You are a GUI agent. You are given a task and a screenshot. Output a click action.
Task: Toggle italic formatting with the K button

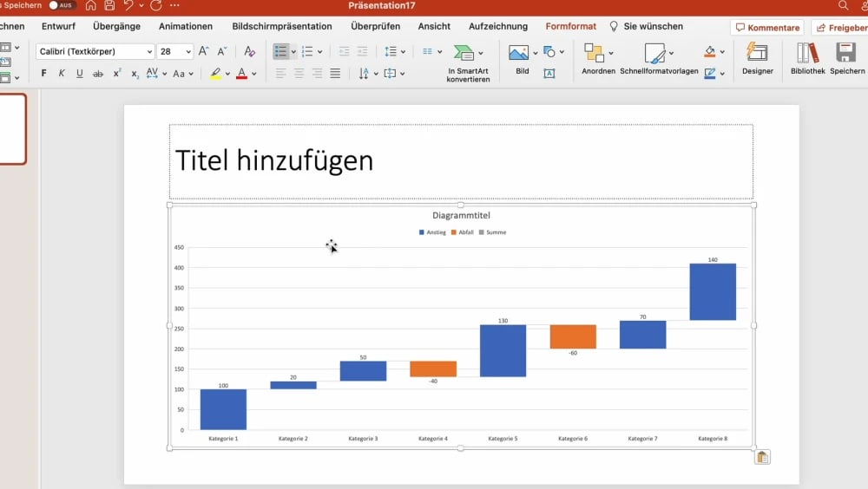(x=62, y=74)
